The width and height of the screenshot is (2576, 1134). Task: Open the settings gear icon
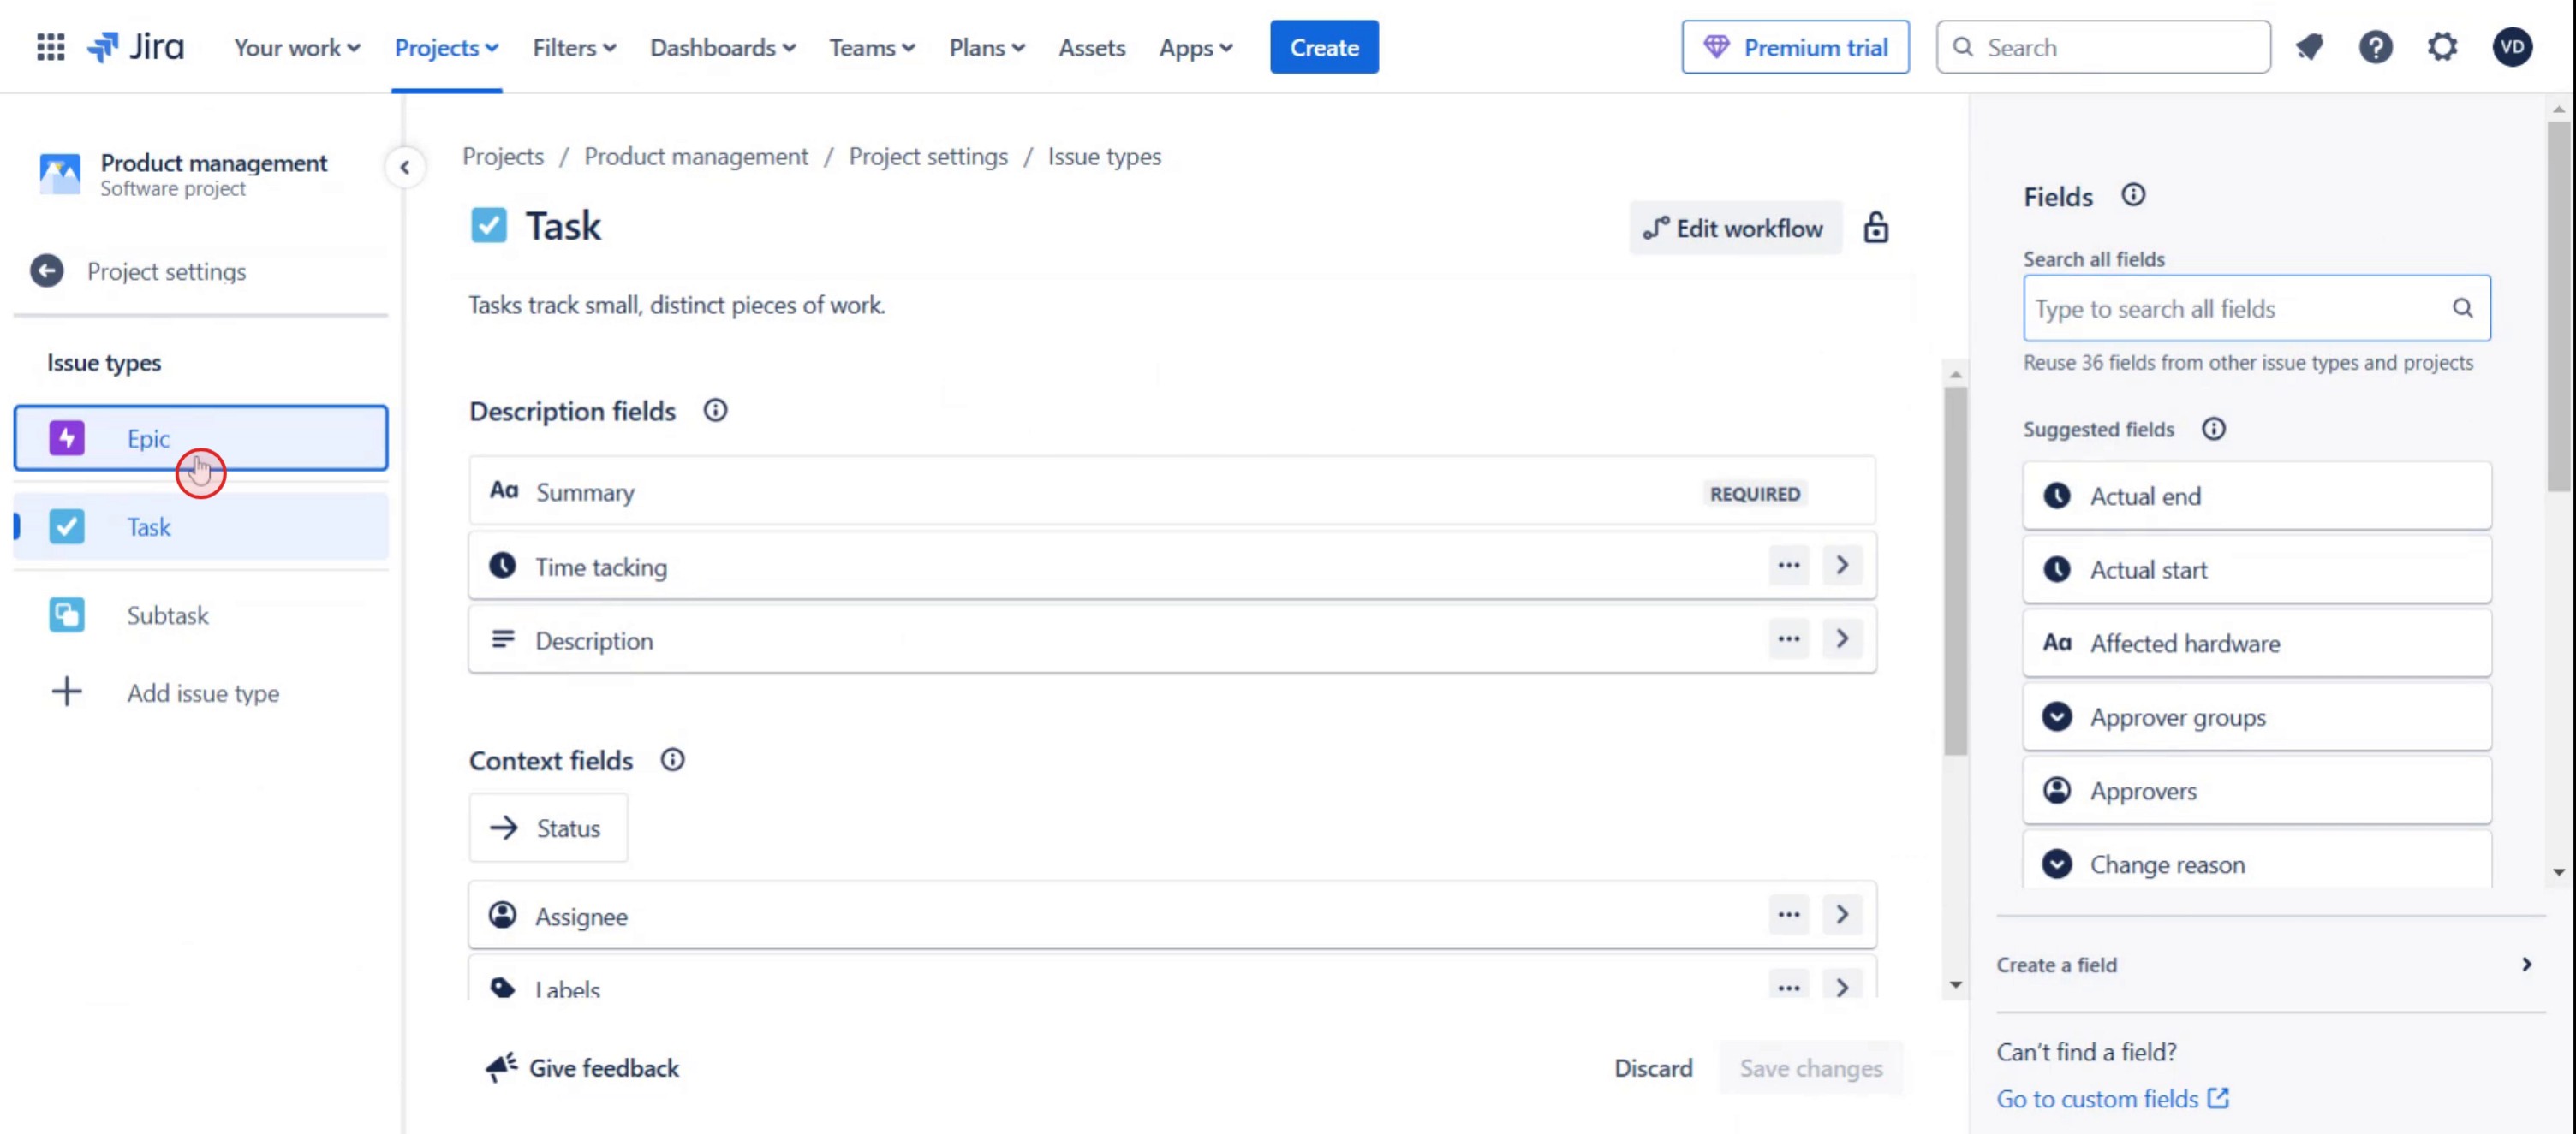click(2442, 47)
